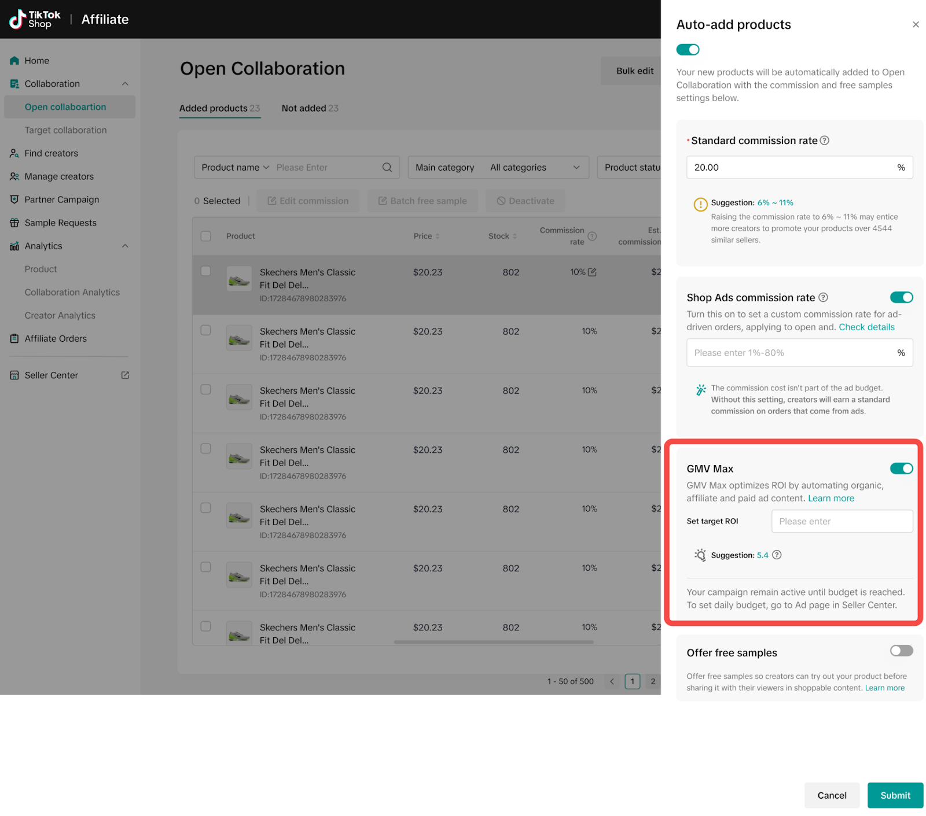The height and width of the screenshot is (816, 926).
Task: Open Affiliate Orders in the sidebar
Action: [56, 338]
